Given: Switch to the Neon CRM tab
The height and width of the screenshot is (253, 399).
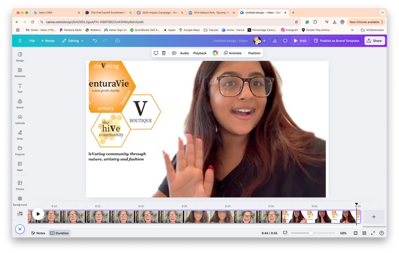Looking at the screenshot, I should tap(56, 13).
